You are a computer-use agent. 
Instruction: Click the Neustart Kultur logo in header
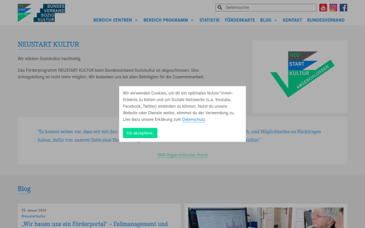tap(24, 13)
